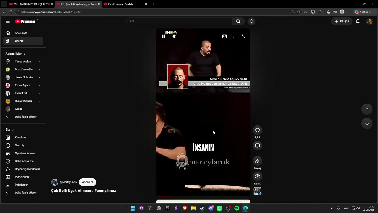The width and height of the screenshot is (378, 213).
Task: Open Spotify from the taskbar
Action: 237,208
